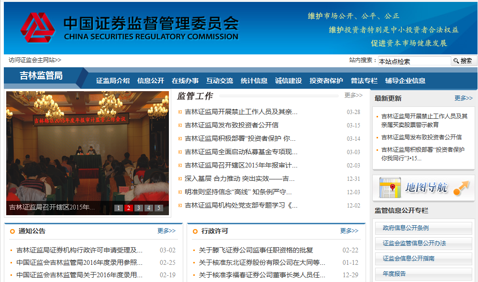Click orange circle icon next to 通知公告
The height and width of the screenshot is (282, 478).
coord(12,231)
